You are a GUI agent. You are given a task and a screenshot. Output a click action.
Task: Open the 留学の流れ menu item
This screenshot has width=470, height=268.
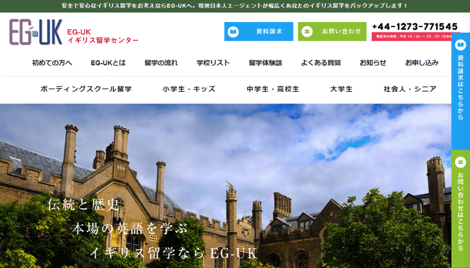click(161, 63)
